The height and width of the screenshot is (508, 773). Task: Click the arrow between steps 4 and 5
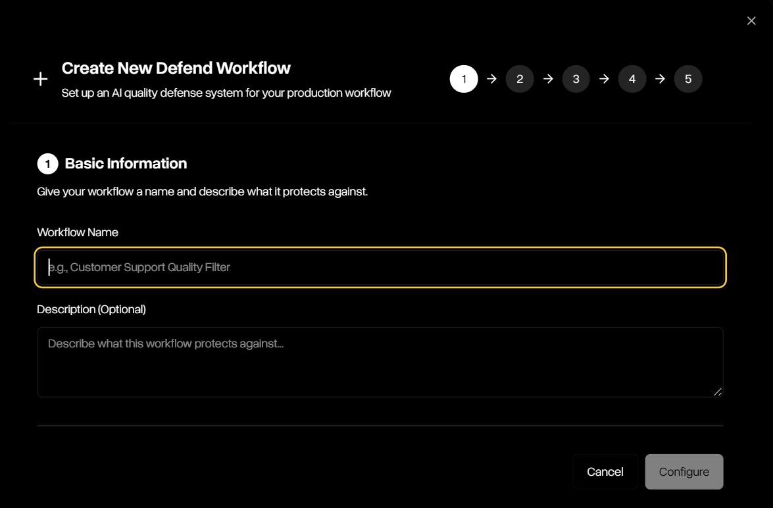click(661, 78)
